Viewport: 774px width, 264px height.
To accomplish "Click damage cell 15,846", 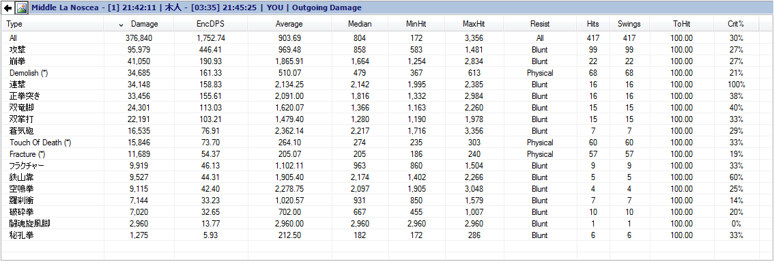I will (x=139, y=142).
